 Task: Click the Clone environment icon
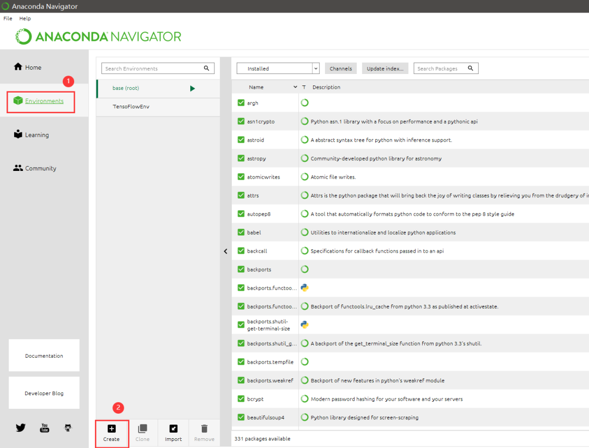click(x=142, y=428)
